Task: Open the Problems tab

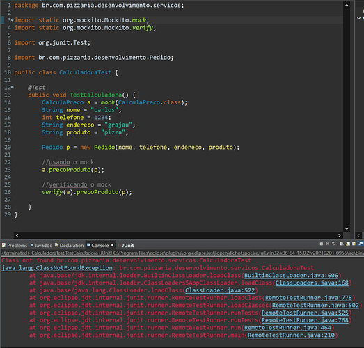Action: point(15,245)
